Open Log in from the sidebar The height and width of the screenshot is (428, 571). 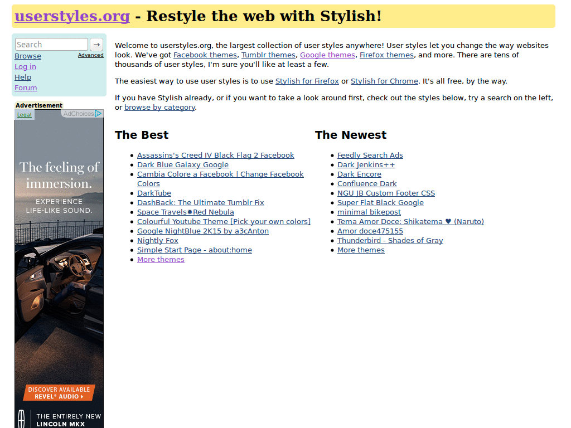25,67
